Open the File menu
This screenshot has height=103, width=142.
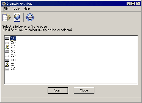point(6,9)
